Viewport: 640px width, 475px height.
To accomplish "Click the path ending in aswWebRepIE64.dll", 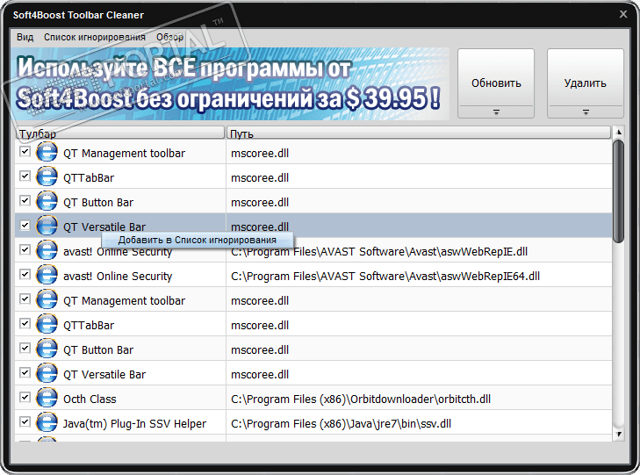I will click(x=385, y=277).
